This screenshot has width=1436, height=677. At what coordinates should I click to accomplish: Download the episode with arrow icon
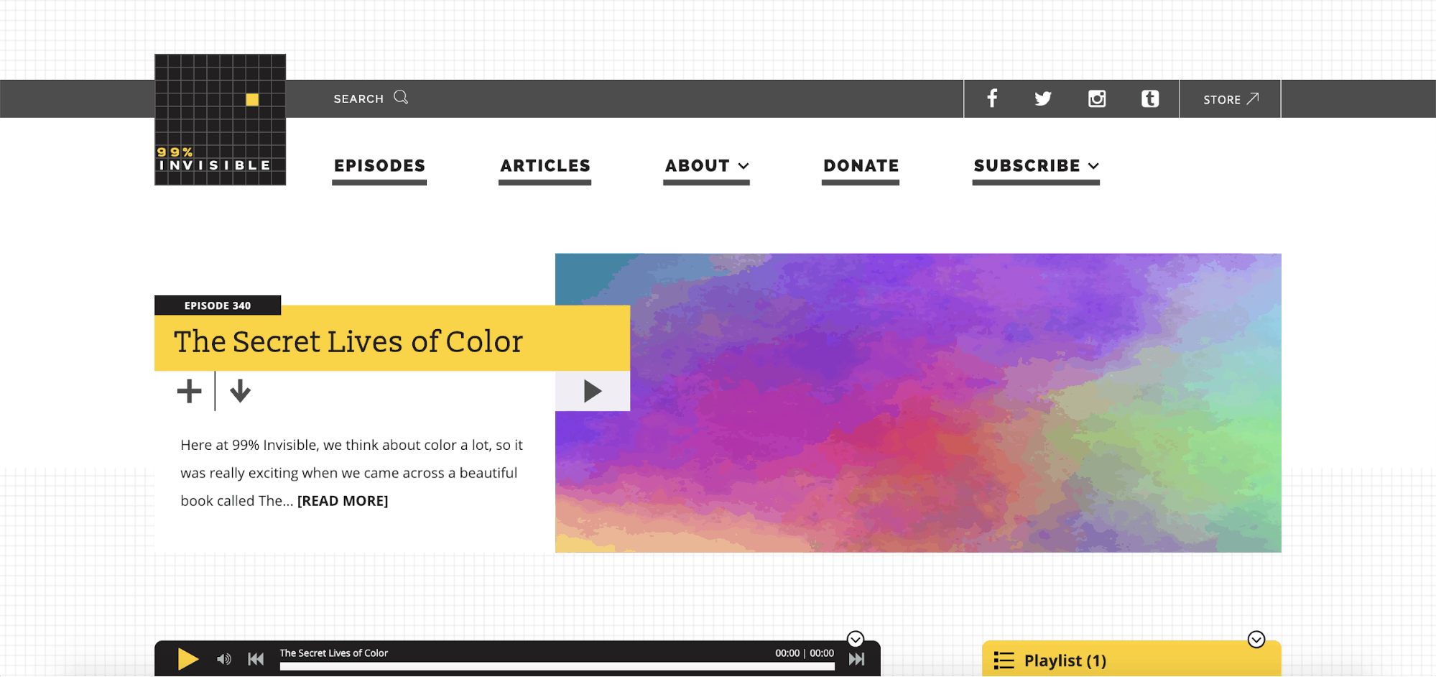(x=240, y=391)
